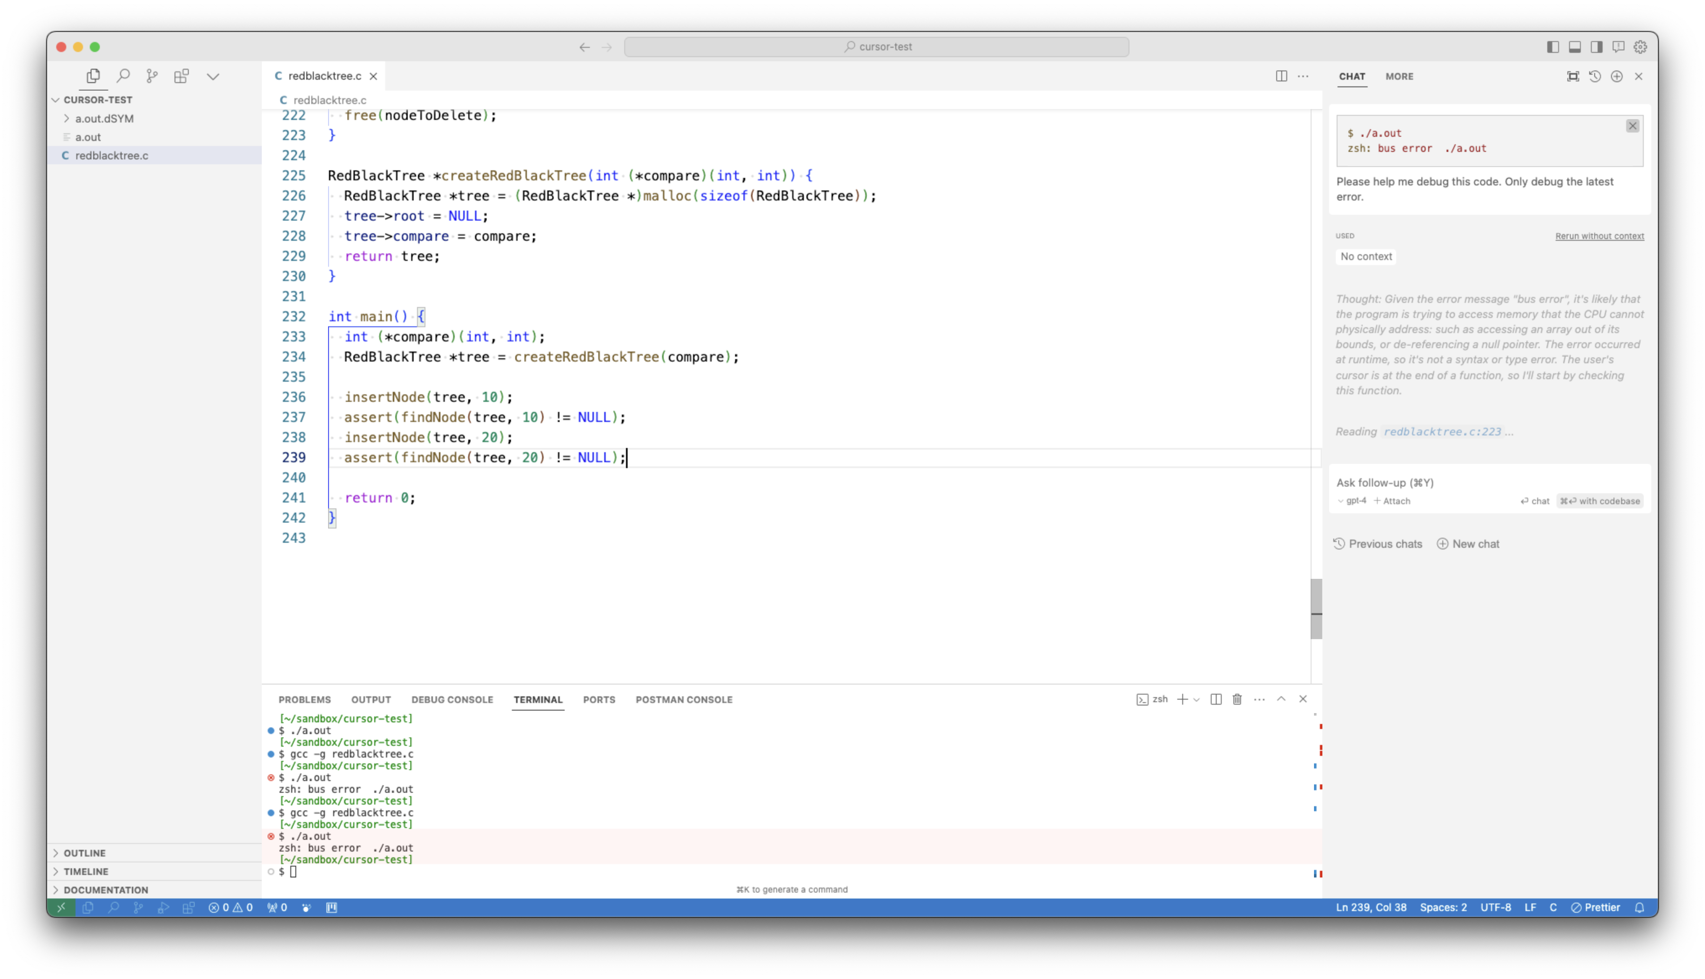This screenshot has width=1705, height=979.
Task: Toggle the bottom panel layout icon
Action: 1575,47
